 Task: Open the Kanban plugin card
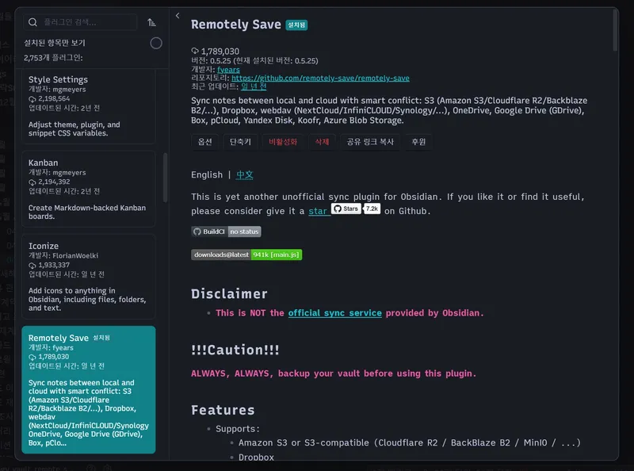(88, 189)
